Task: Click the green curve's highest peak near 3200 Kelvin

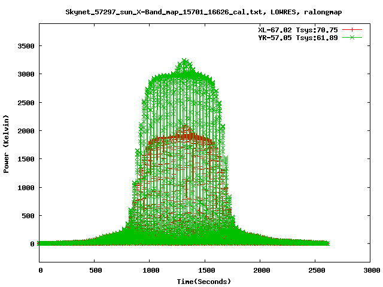Action: tap(185, 61)
